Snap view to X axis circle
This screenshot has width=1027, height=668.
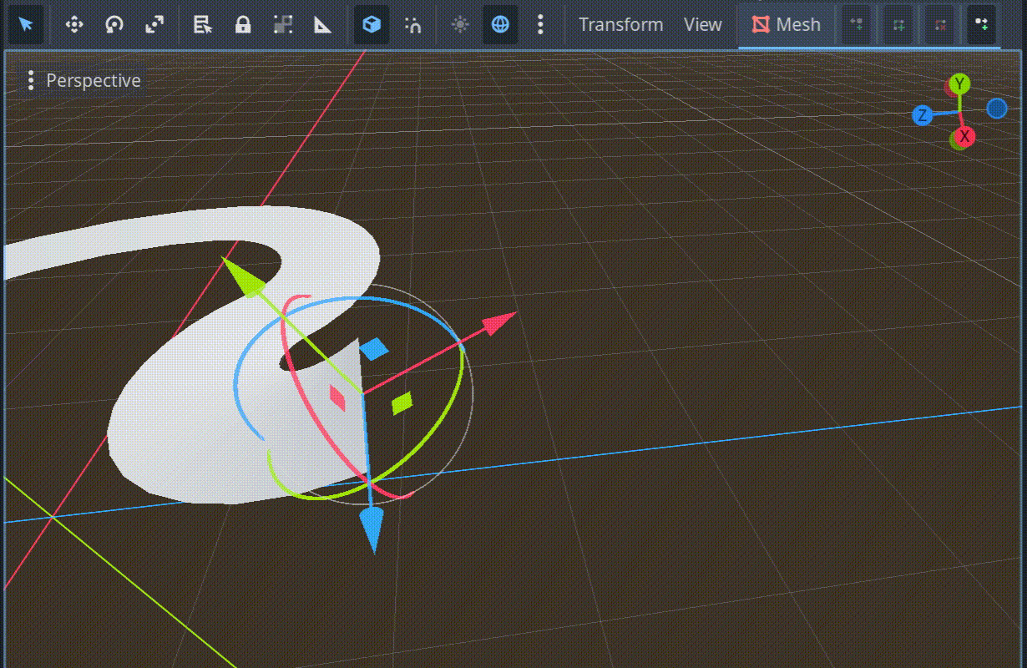point(964,136)
